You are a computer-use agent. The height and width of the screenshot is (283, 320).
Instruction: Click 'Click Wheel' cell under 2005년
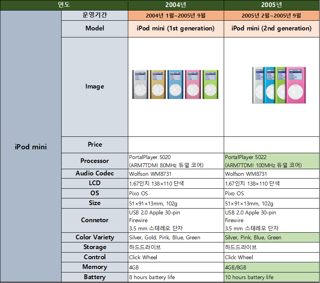click(x=272, y=257)
